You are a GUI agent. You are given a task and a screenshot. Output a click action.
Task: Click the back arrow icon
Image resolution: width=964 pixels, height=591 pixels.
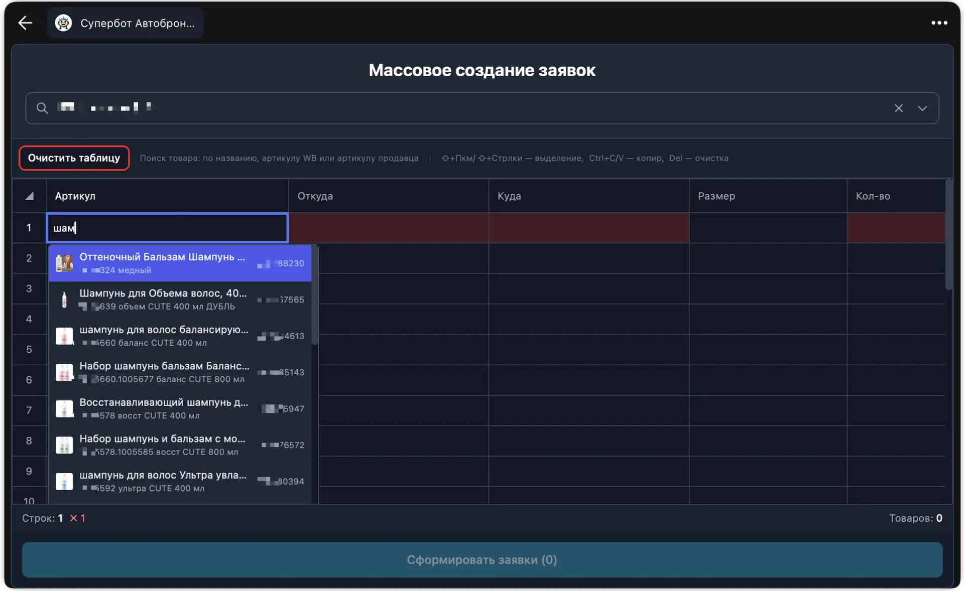pos(25,23)
